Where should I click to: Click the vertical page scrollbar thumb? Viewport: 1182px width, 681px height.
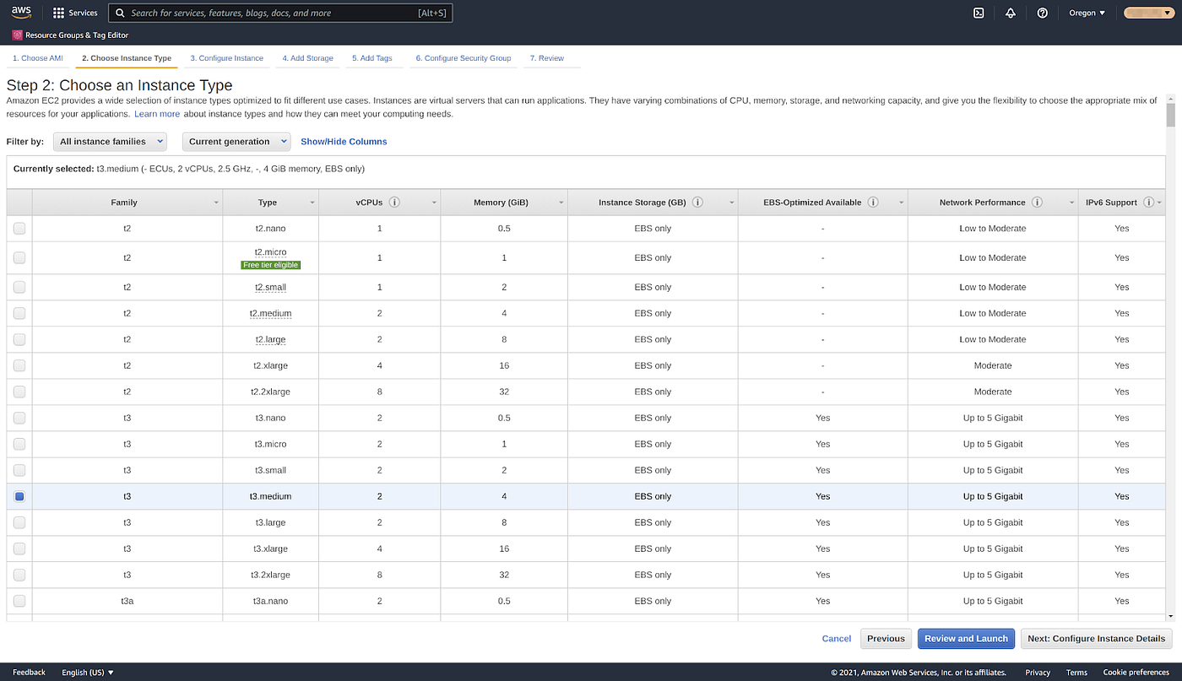click(1170, 115)
